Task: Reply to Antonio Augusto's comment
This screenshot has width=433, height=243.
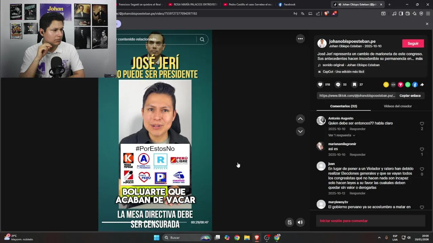Action: point(358,129)
